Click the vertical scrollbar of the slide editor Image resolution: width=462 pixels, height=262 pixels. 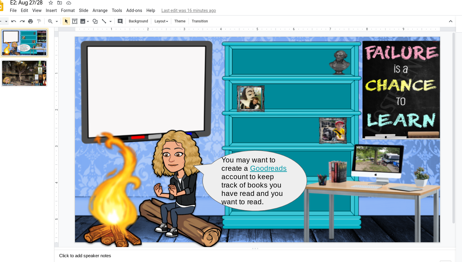[454, 129]
